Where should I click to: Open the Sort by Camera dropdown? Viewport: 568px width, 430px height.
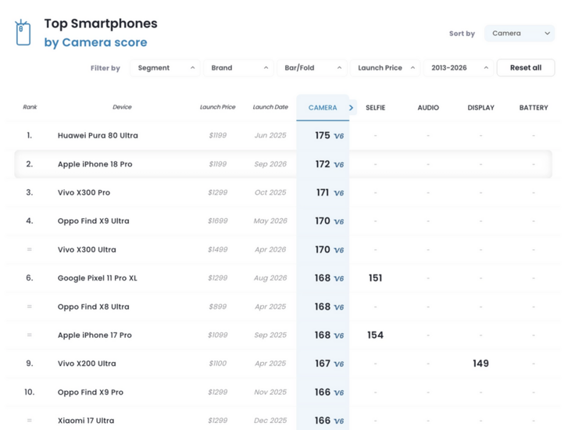(x=519, y=34)
